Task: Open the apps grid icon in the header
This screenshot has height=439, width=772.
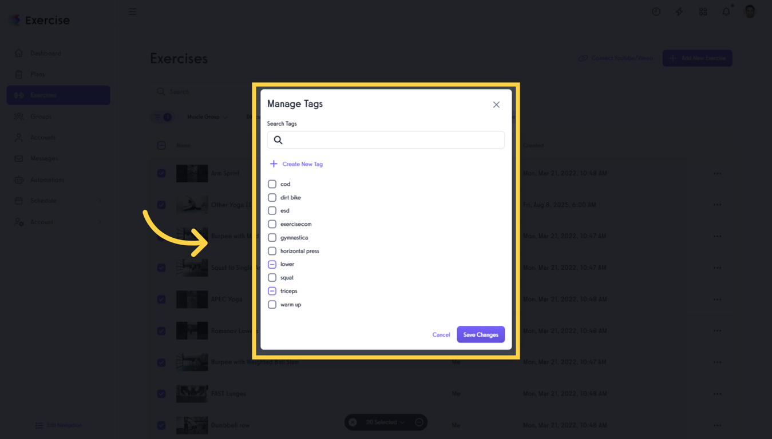Action: pyautogui.click(x=703, y=11)
